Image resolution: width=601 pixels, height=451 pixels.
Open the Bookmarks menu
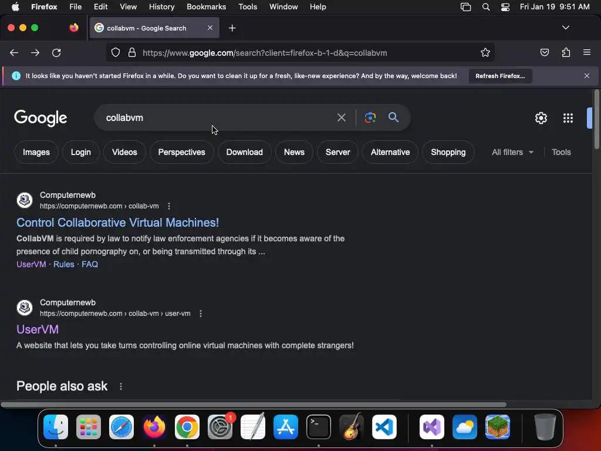click(206, 6)
